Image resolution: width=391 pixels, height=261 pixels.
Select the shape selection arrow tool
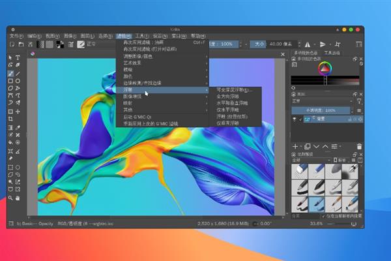[10, 57]
